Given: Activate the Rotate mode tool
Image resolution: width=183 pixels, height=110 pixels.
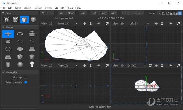Looking at the screenshot, I should pos(20,34).
